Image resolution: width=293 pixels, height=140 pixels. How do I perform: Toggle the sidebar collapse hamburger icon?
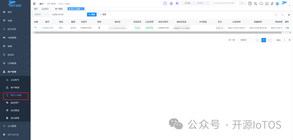pyautogui.click(x=34, y=4)
